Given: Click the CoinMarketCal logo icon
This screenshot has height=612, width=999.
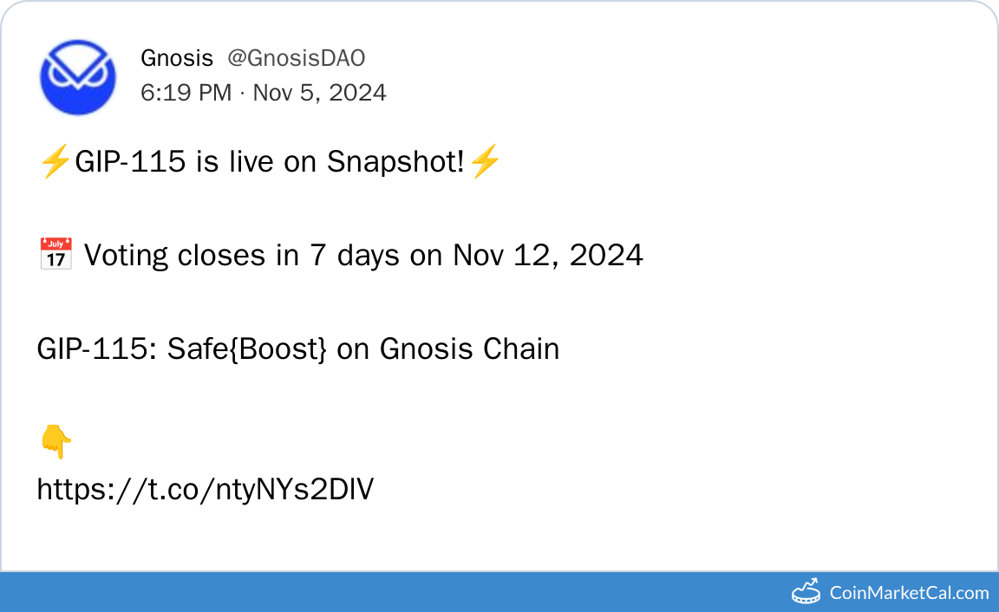Looking at the screenshot, I should pyautogui.click(x=806, y=592).
